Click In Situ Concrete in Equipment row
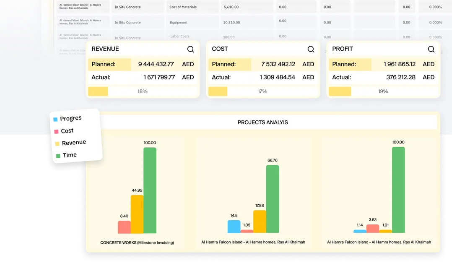The width and height of the screenshot is (452, 266). pyautogui.click(x=128, y=22)
